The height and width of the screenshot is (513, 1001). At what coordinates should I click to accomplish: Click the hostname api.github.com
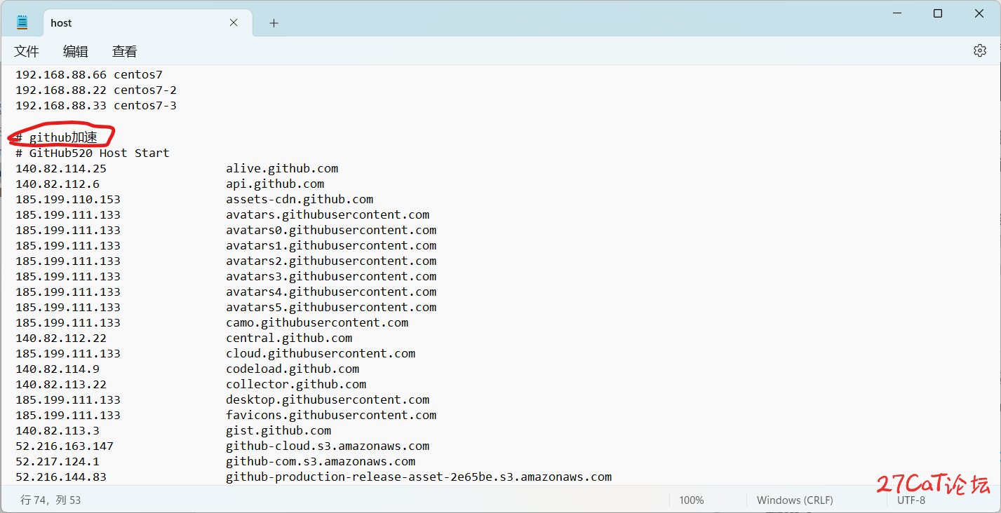[x=275, y=184]
